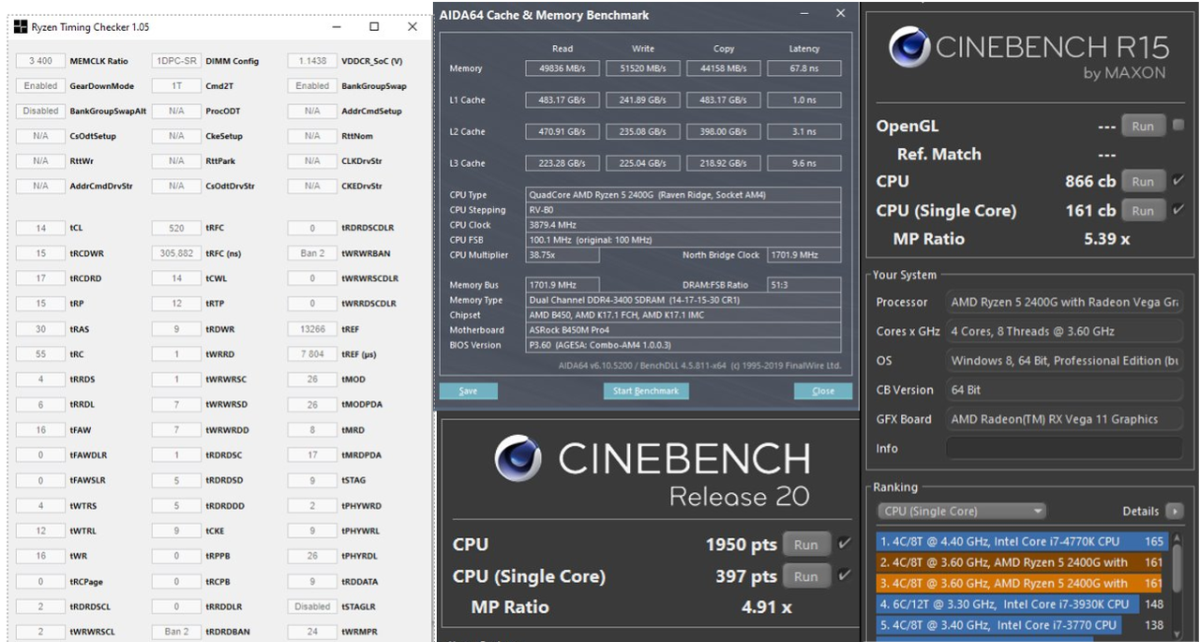This screenshot has width=1200, height=642.
Task: Click the DRAM:FSB Ratio value 51:3
Action: click(x=803, y=285)
